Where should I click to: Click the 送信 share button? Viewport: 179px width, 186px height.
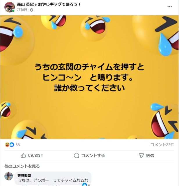146,155
